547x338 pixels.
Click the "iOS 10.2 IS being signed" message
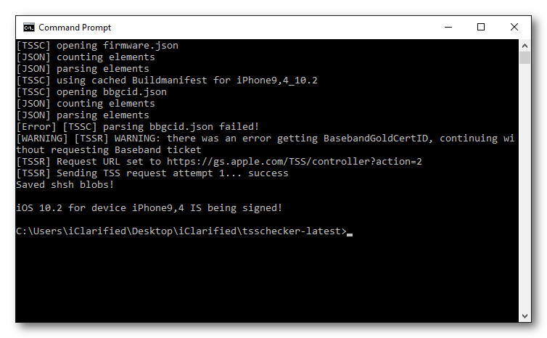click(x=149, y=208)
